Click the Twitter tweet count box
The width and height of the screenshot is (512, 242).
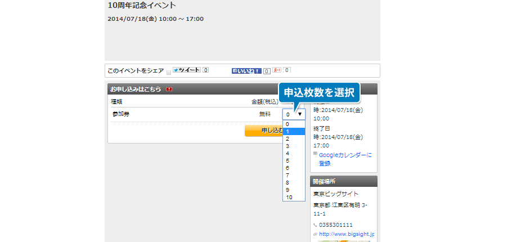[206, 70]
